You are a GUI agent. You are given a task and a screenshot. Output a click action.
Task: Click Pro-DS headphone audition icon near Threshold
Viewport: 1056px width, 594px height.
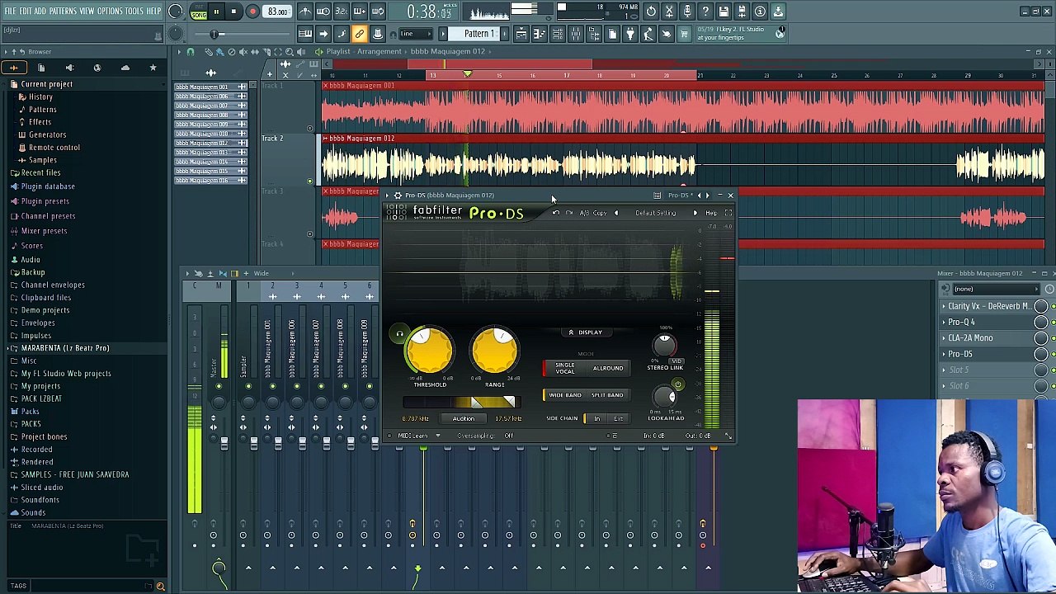click(399, 334)
